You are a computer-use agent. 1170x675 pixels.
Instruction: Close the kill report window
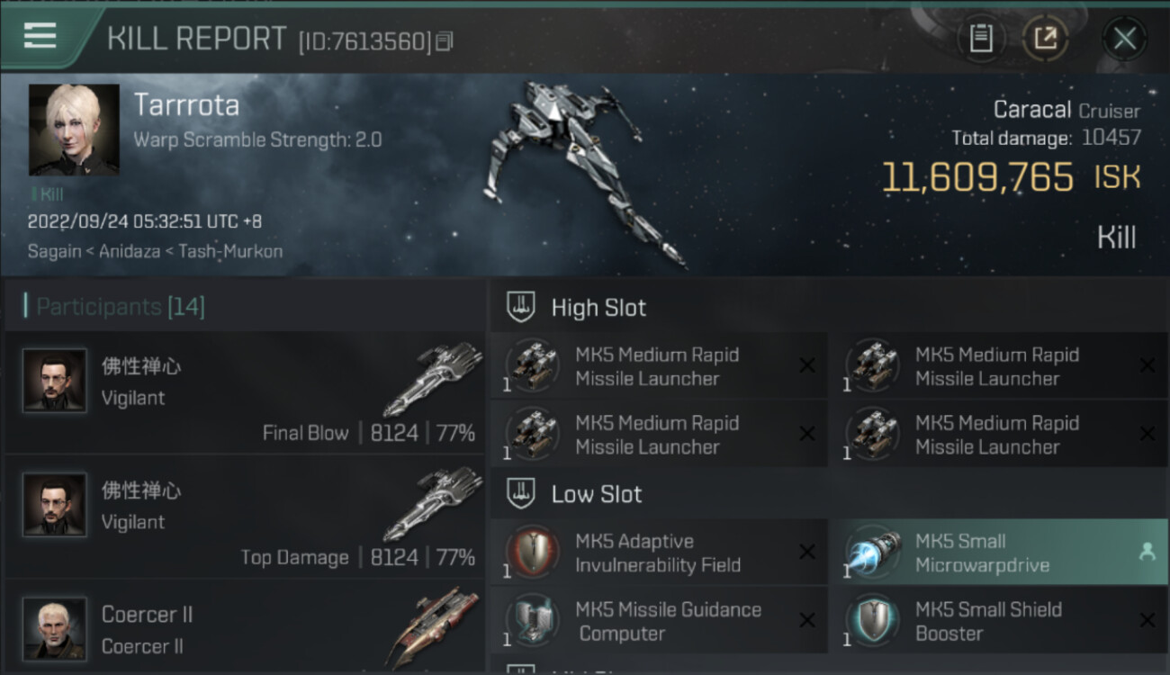1124,39
